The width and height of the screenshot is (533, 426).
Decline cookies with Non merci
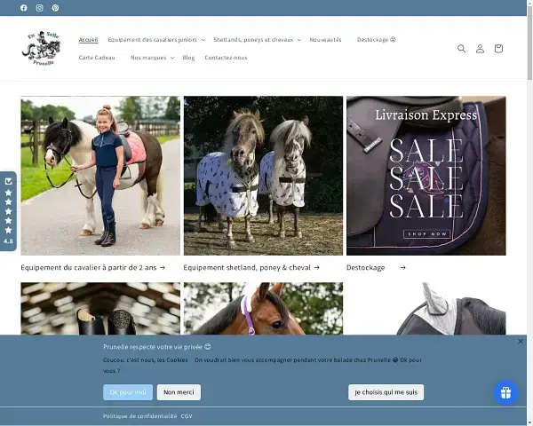pos(179,392)
